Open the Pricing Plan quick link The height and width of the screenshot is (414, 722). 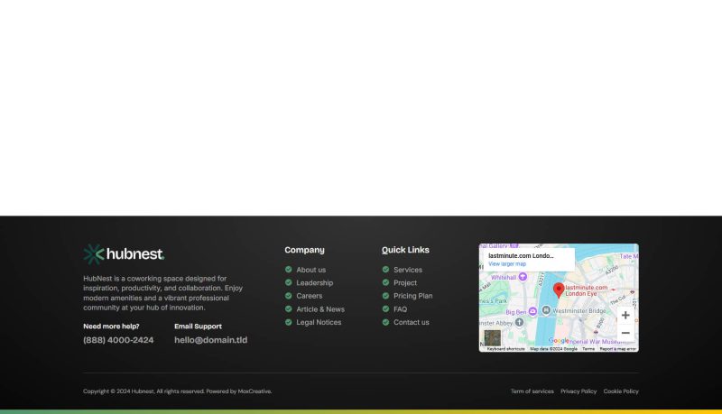412,296
